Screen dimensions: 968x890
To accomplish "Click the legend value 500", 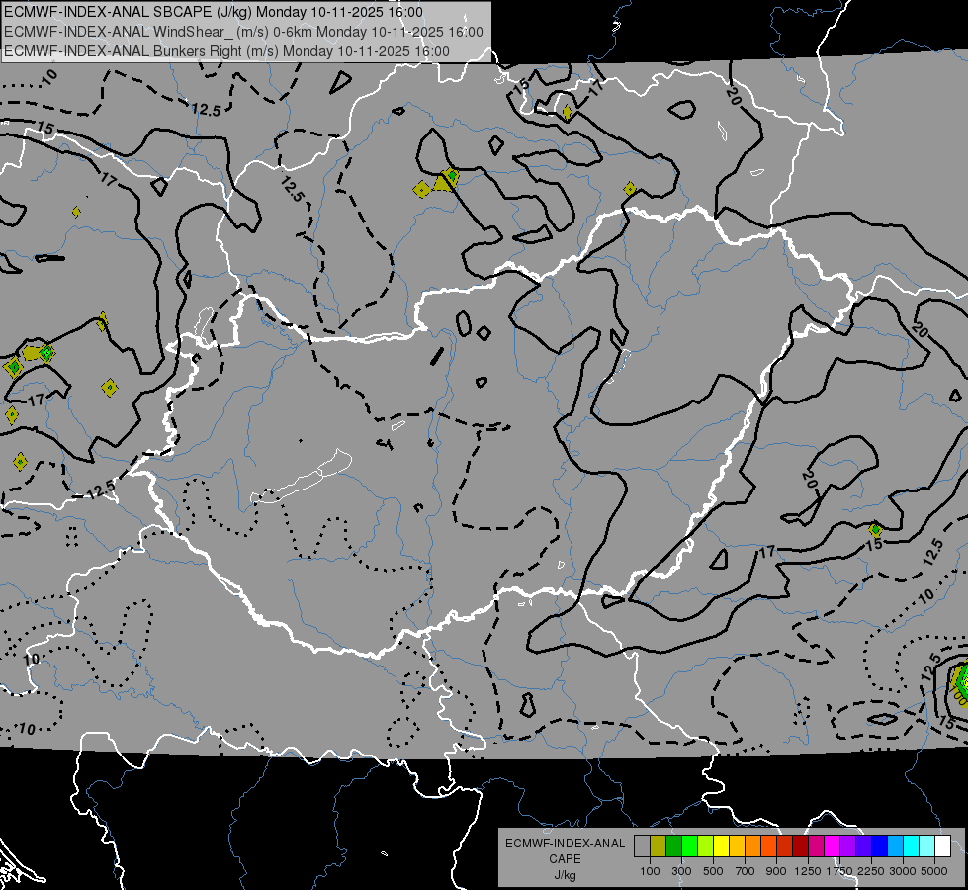I will 713,871.
